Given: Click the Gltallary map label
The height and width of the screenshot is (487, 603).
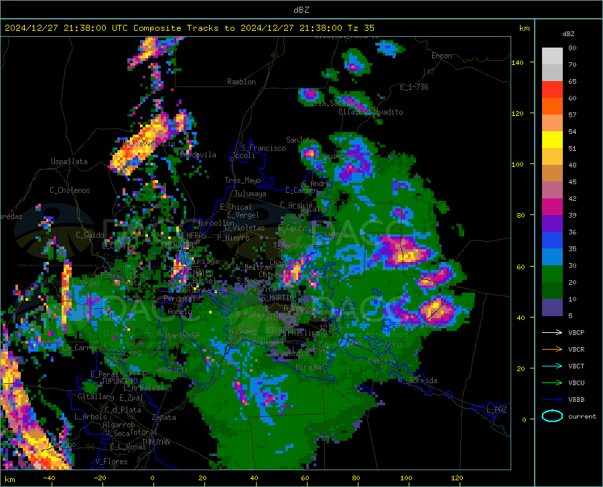Looking at the screenshot, I should pyautogui.click(x=96, y=397).
